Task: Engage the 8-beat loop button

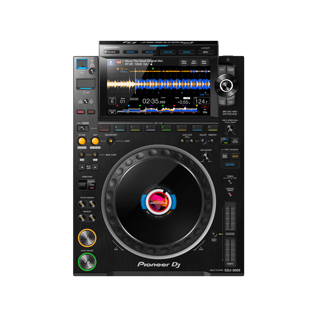Action: click(95, 155)
